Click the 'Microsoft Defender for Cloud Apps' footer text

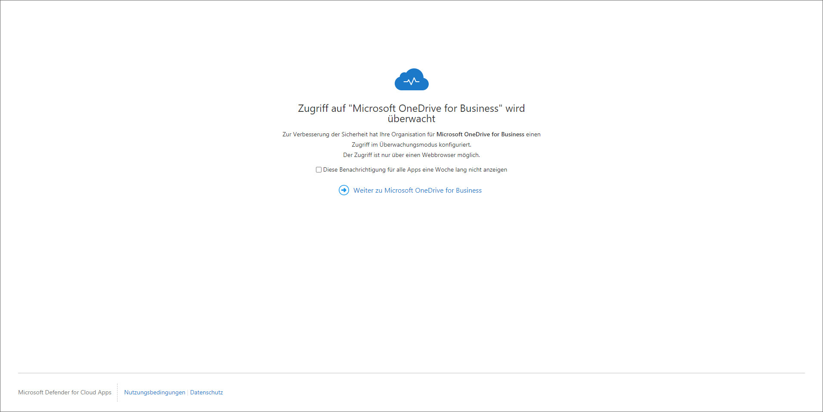pyautogui.click(x=65, y=392)
